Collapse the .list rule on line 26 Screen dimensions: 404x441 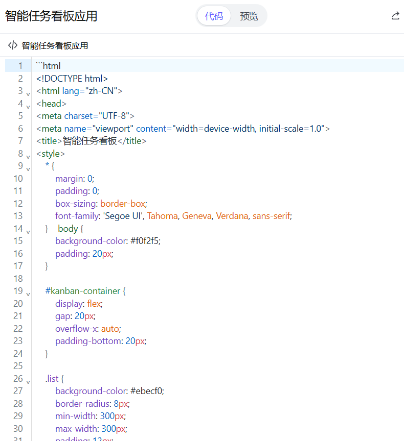point(28,382)
